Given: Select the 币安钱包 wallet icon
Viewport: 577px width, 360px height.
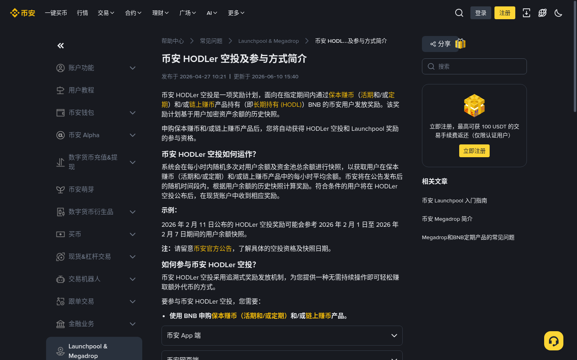Looking at the screenshot, I should [61, 113].
